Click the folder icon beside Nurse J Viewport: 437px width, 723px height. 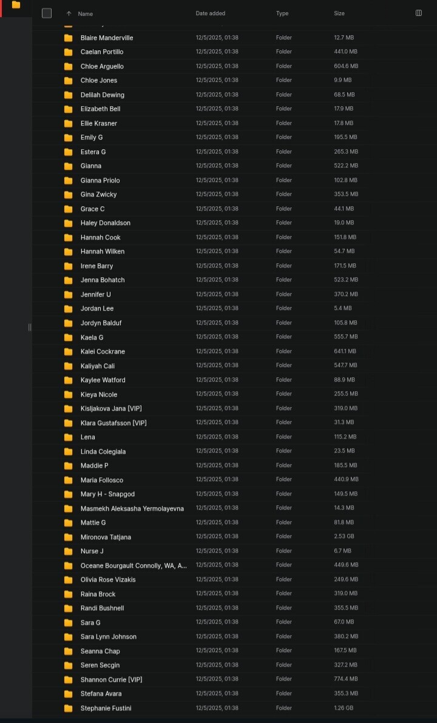point(68,551)
